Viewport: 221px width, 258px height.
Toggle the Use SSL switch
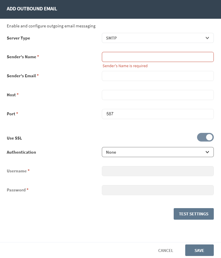[x=205, y=137]
